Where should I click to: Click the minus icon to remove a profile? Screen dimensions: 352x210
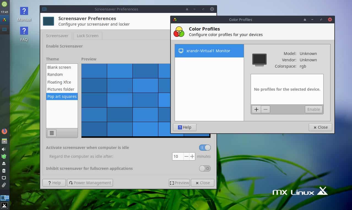pyautogui.click(x=265, y=109)
